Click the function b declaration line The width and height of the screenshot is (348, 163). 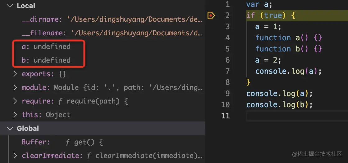click(288, 49)
